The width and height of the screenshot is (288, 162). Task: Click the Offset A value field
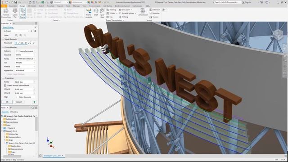click(x=24, y=89)
